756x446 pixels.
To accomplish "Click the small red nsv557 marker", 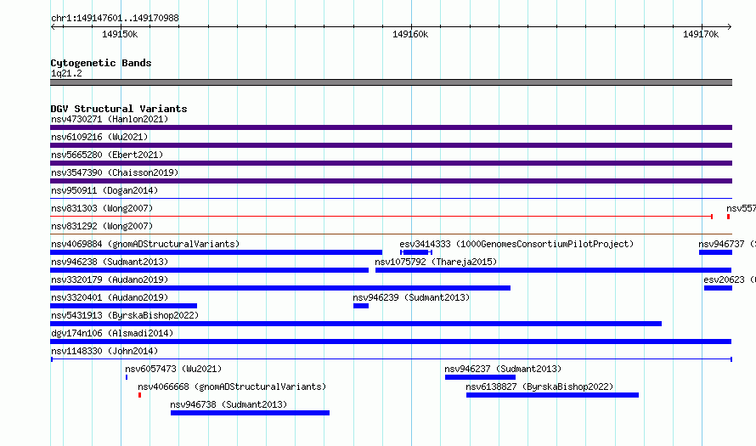I will (728, 217).
